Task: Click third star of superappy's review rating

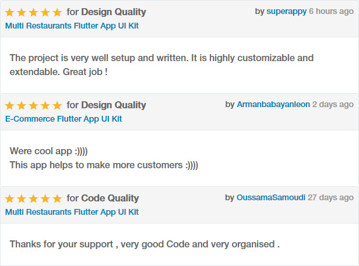Action: pyautogui.click(x=33, y=12)
